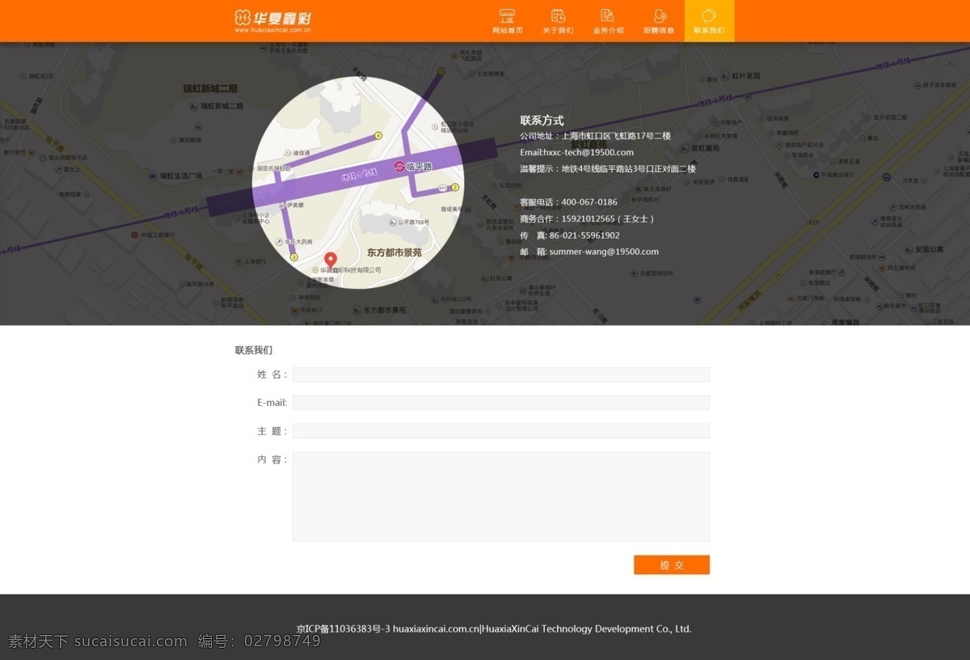Select the 联系我们 menu label
This screenshot has width=970, height=660.
[x=709, y=30]
